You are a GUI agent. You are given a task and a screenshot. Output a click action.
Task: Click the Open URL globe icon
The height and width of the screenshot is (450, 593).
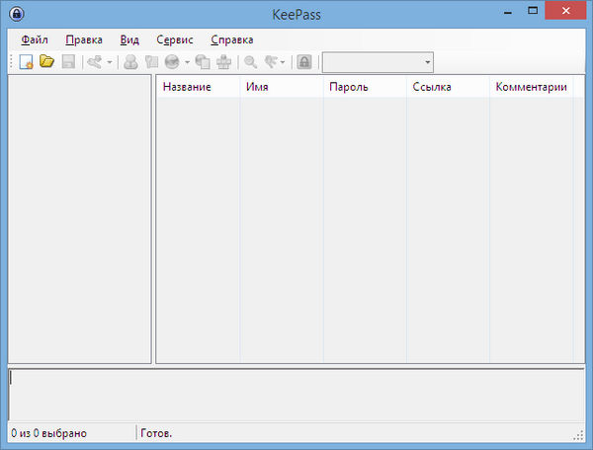[171, 62]
